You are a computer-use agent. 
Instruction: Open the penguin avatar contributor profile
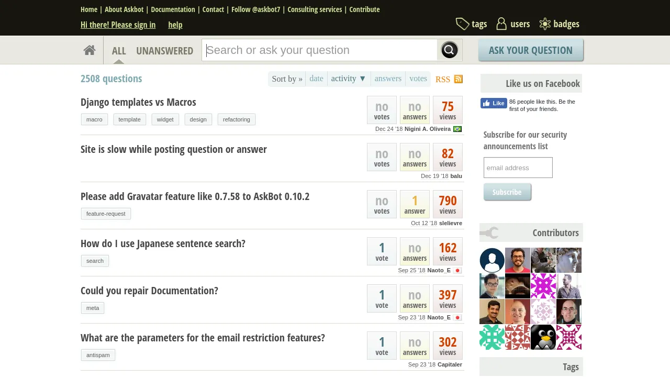tap(543, 337)
